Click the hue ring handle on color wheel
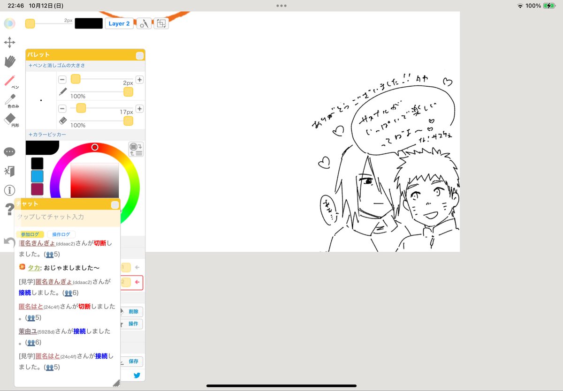 pyautogui.click(x=95, y=147)
